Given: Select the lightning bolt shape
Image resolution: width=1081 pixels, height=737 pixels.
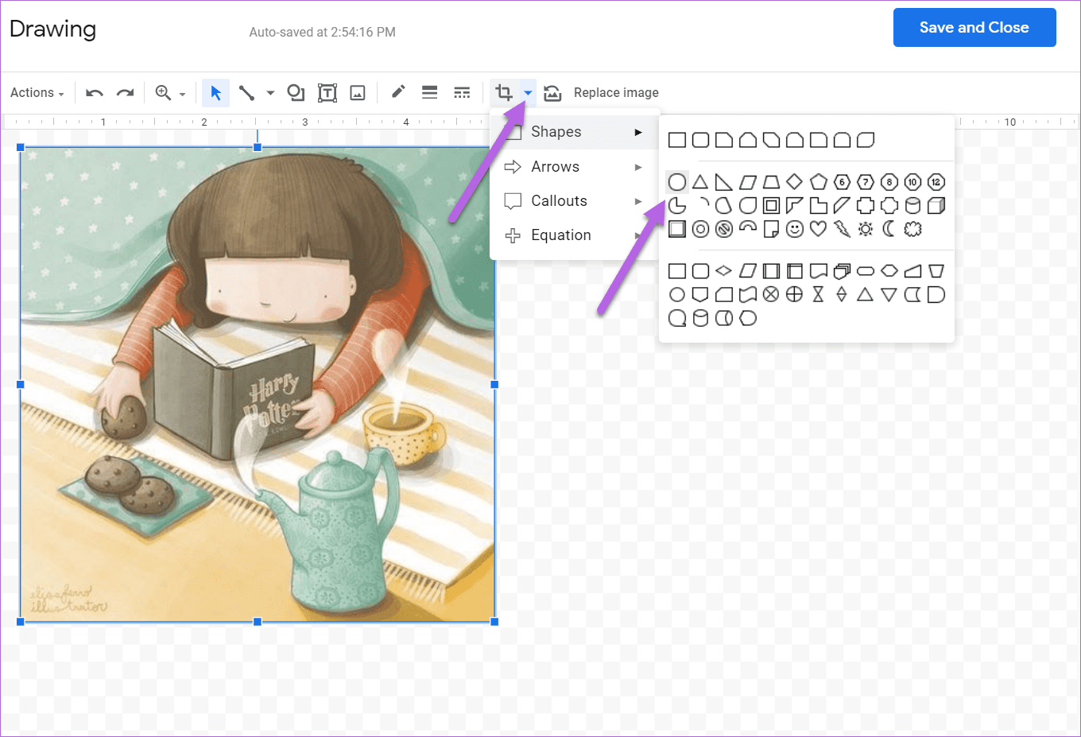Looking at the screenshot, I should pos(842,230).
